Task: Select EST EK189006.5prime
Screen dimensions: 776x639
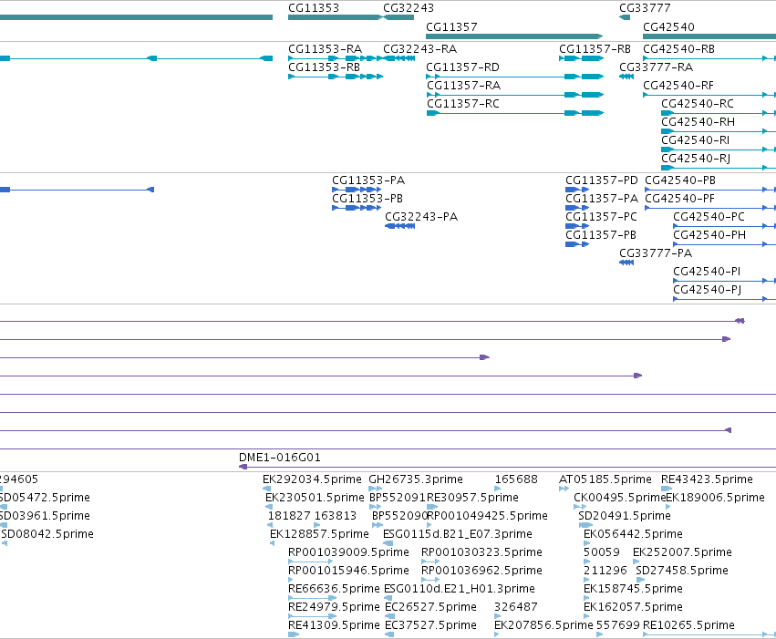Action: (716, 498)
